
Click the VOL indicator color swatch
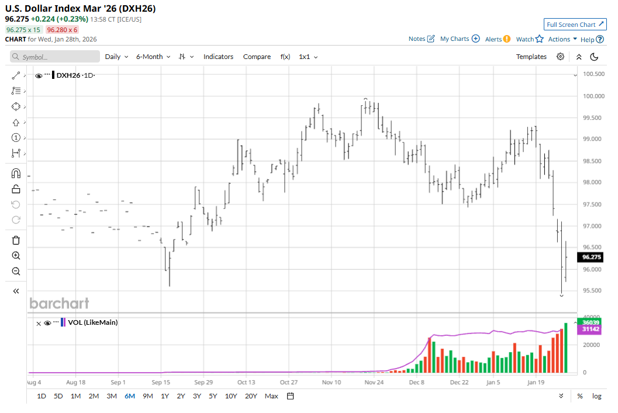point(63,323)
